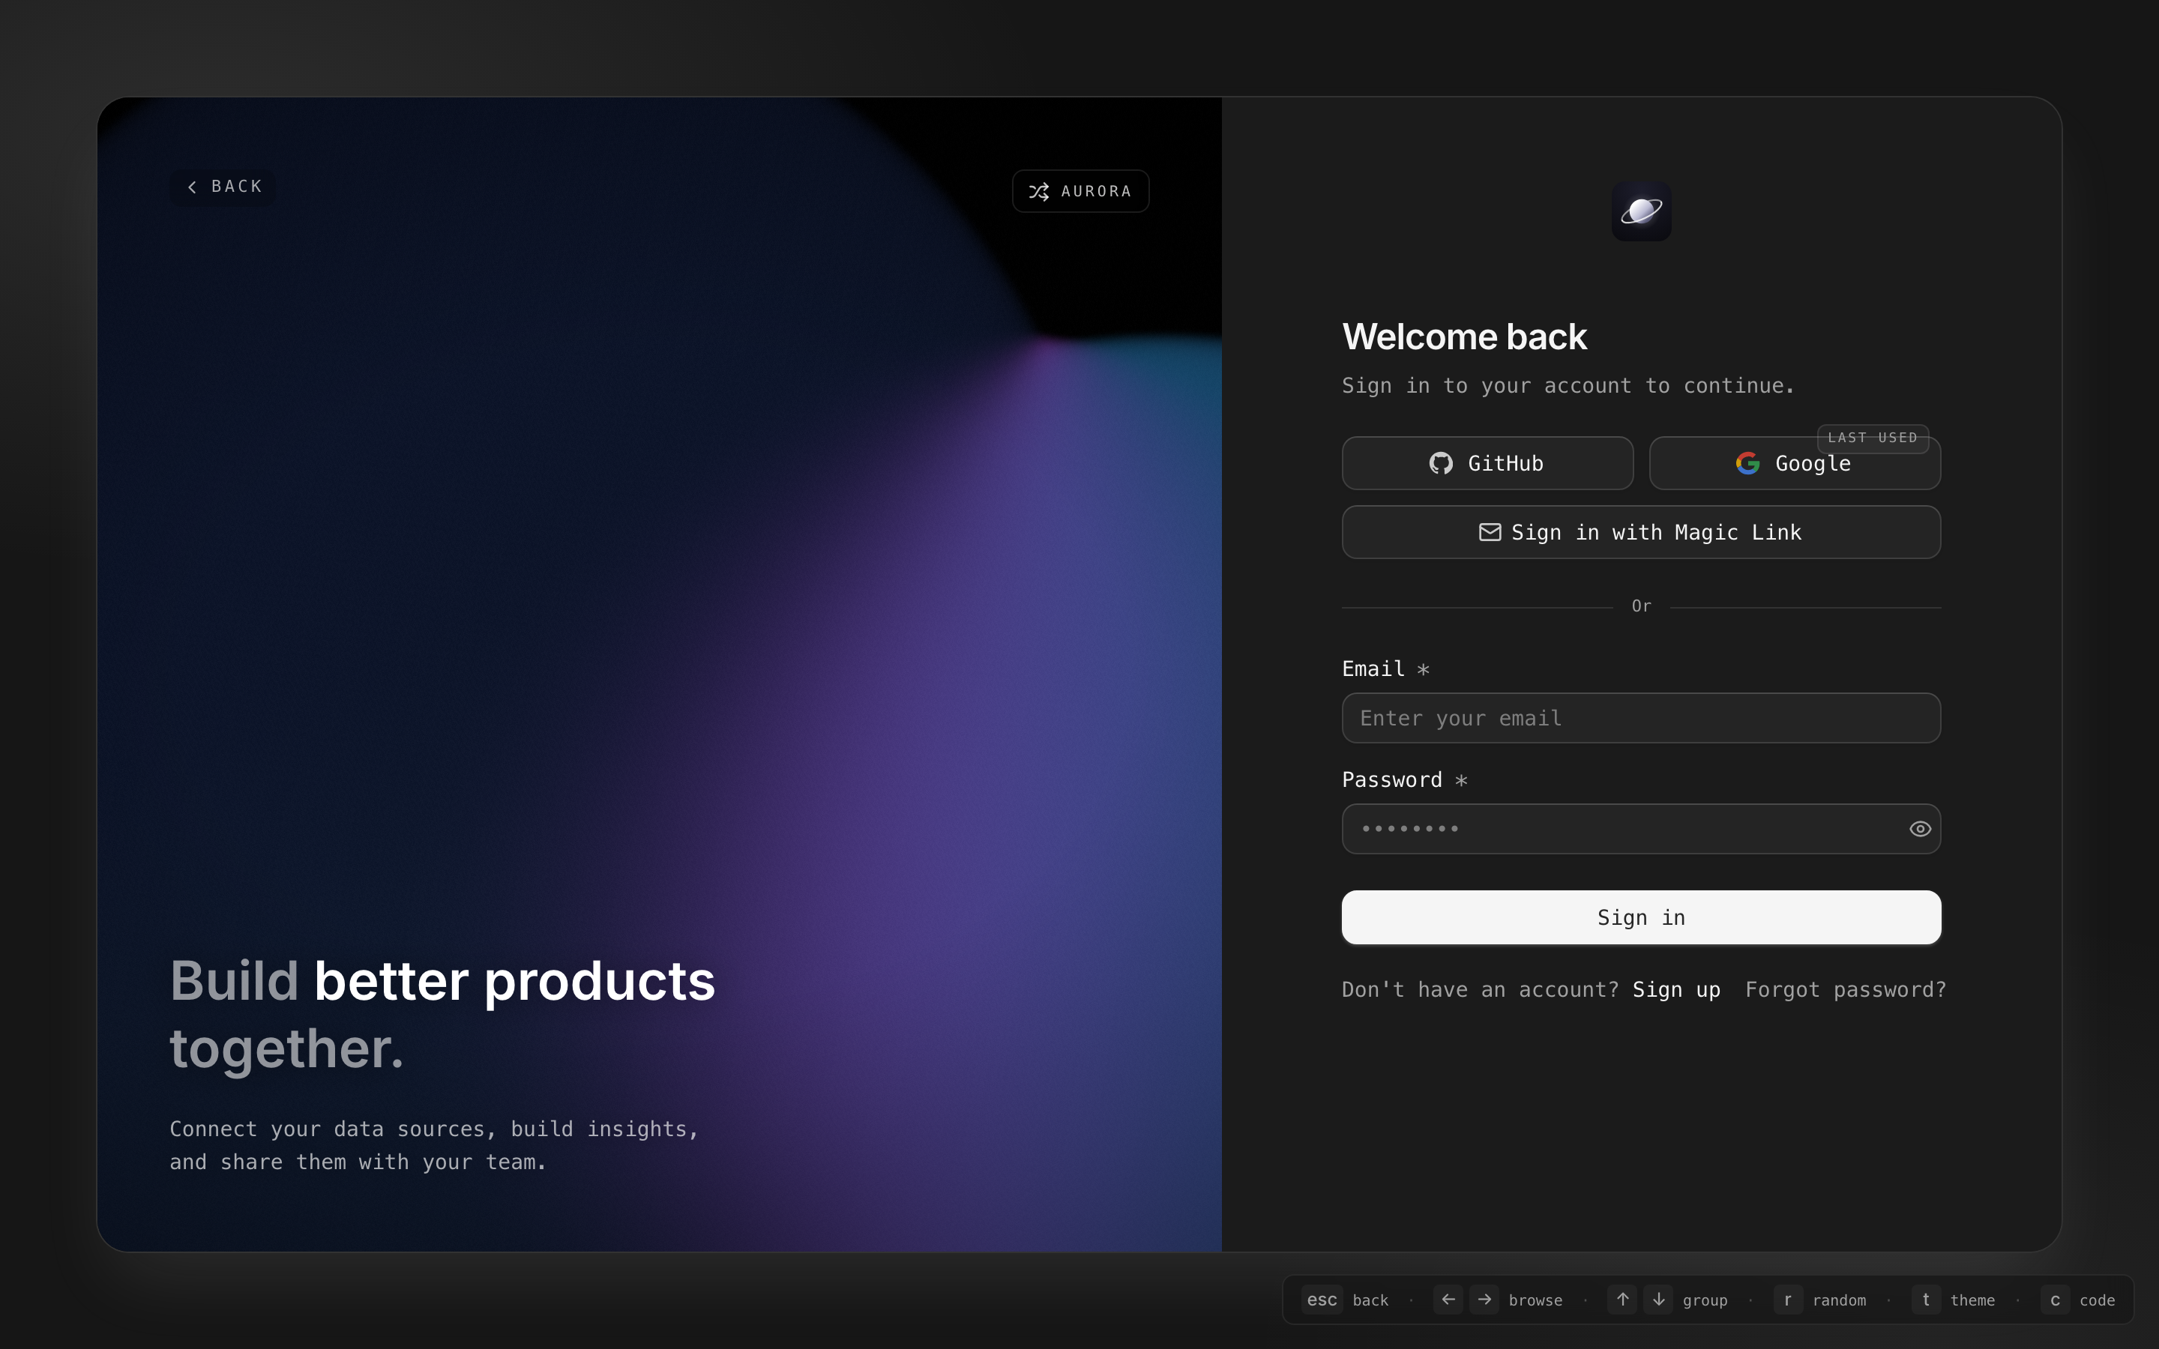
Task: Sign in with GitHub button
Action: point(1487,463)
